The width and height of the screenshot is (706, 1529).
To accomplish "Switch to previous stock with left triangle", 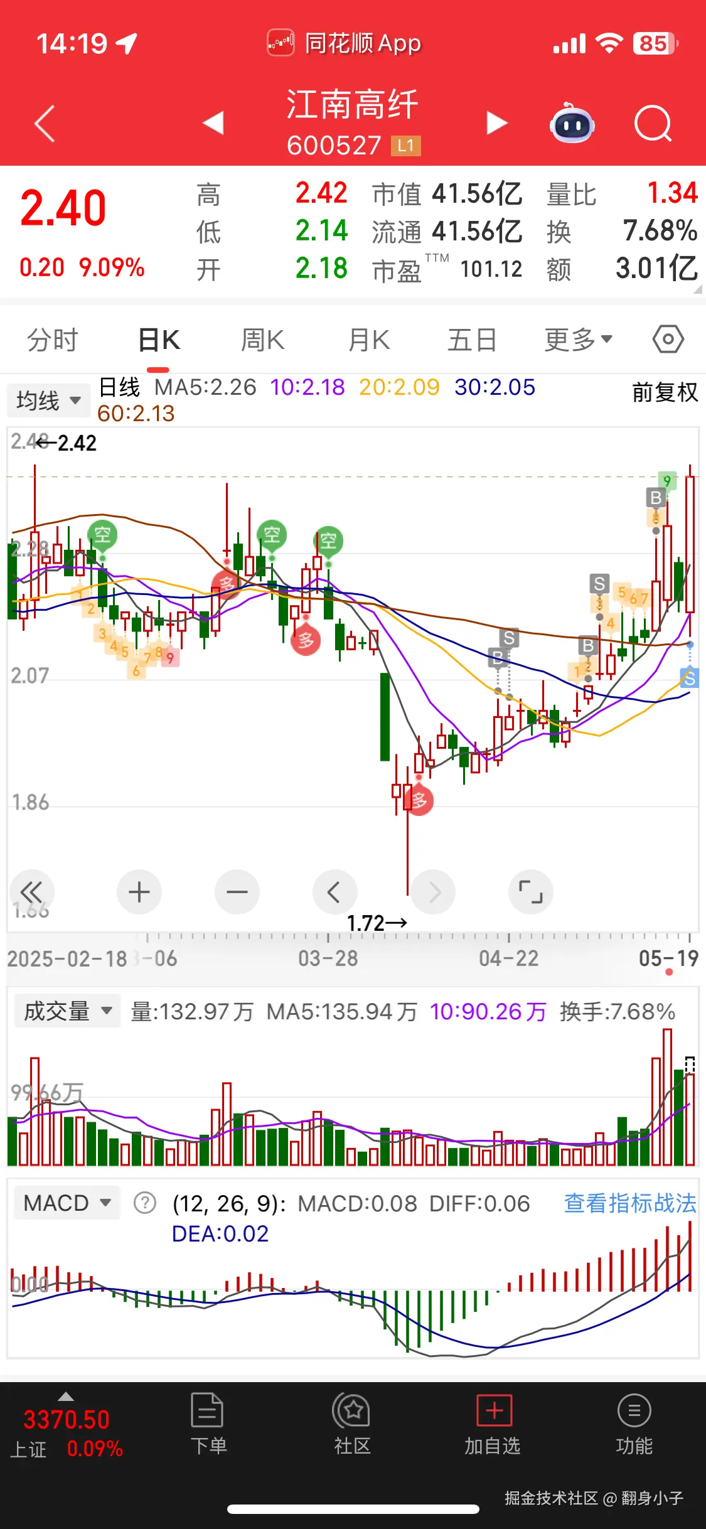I will tap(213, 123).
